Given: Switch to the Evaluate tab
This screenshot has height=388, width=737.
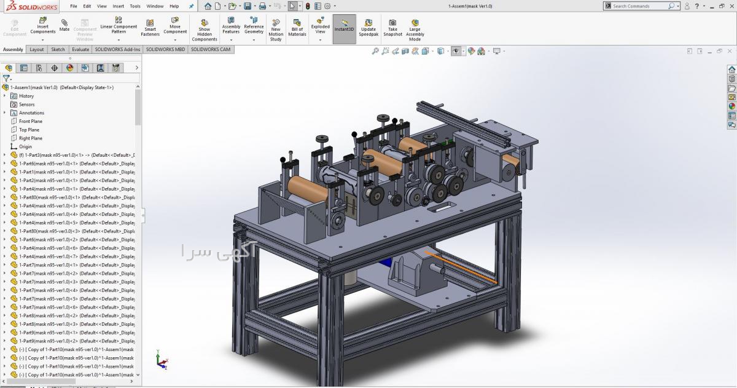Looking at the screenshot, I should coord(80,49).
